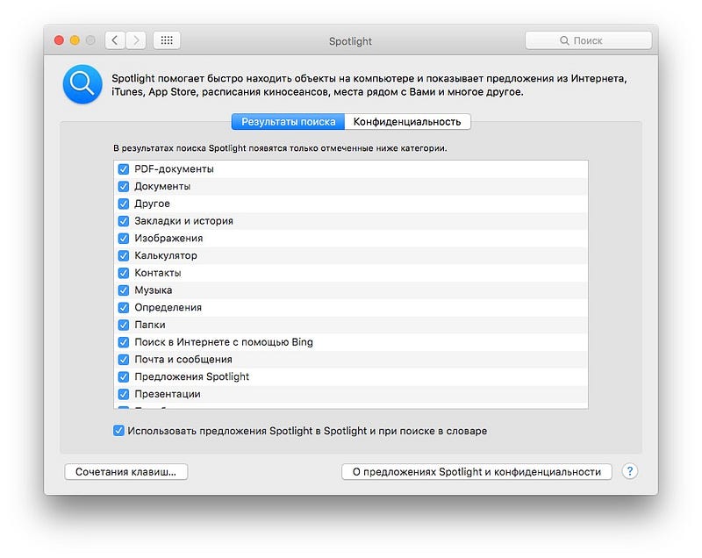Image resolution: width=702 pixels, height=558 pixels.
Task: Click the Музыка label in list
Action: (x=153, y=290)
